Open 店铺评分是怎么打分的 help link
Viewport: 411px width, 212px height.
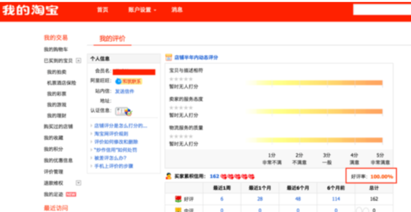pos(120,126)
